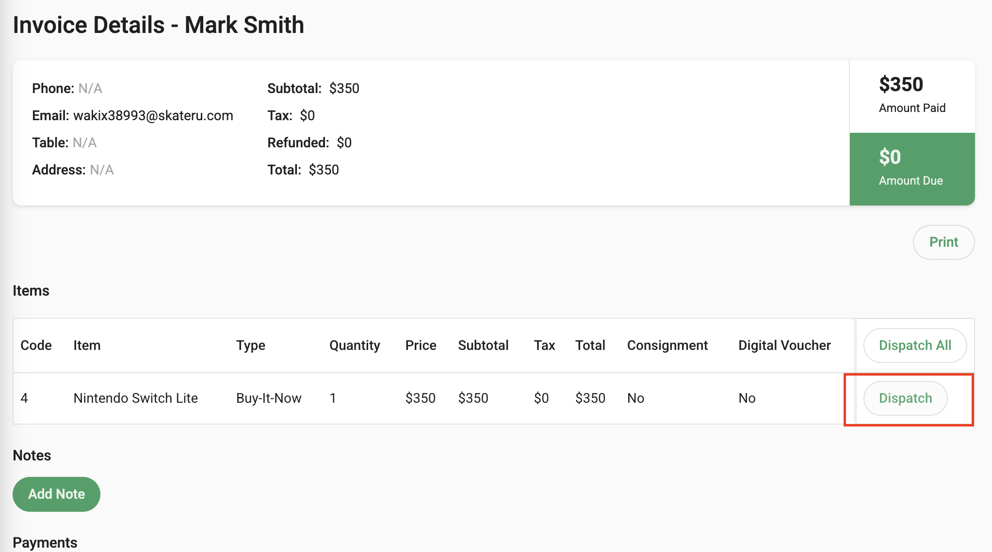
Task: Click the Item column header
Action: pyautogui.click(x=87, y=346)
